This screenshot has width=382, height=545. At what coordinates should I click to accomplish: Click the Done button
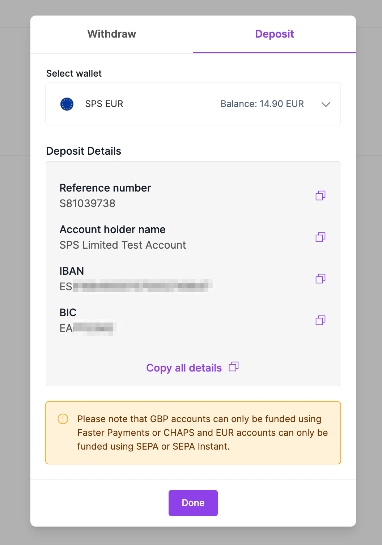193,503
